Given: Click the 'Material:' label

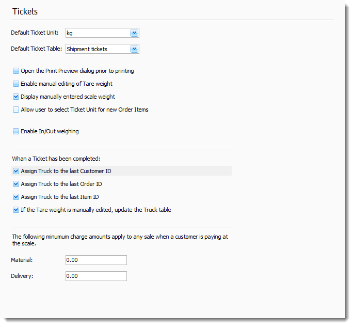Looking at the screenshot, I should pos(22,260).
